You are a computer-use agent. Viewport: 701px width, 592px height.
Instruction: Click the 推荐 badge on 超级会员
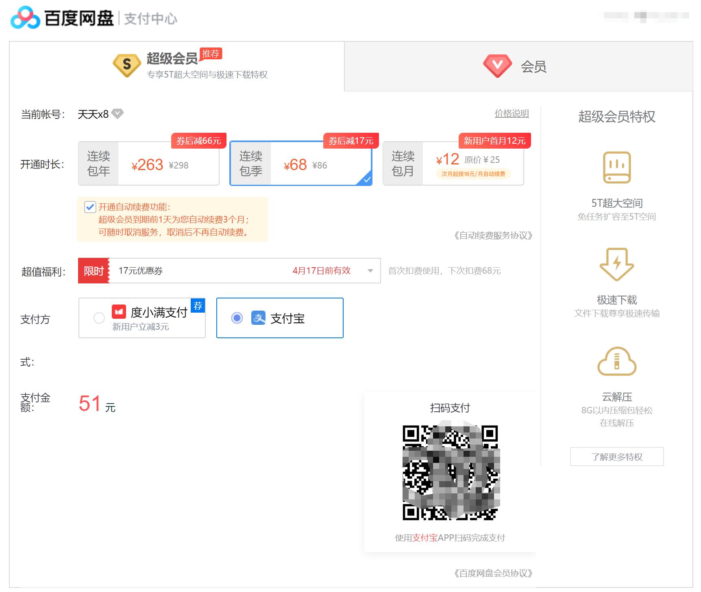point(211,54)
